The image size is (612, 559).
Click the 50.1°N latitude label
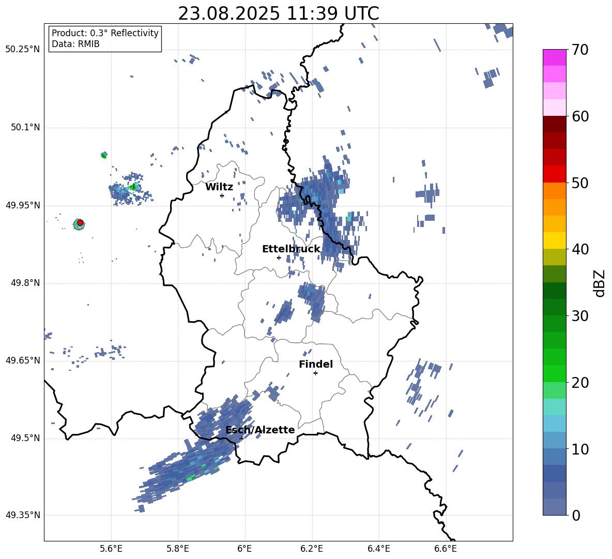[25, 128]
